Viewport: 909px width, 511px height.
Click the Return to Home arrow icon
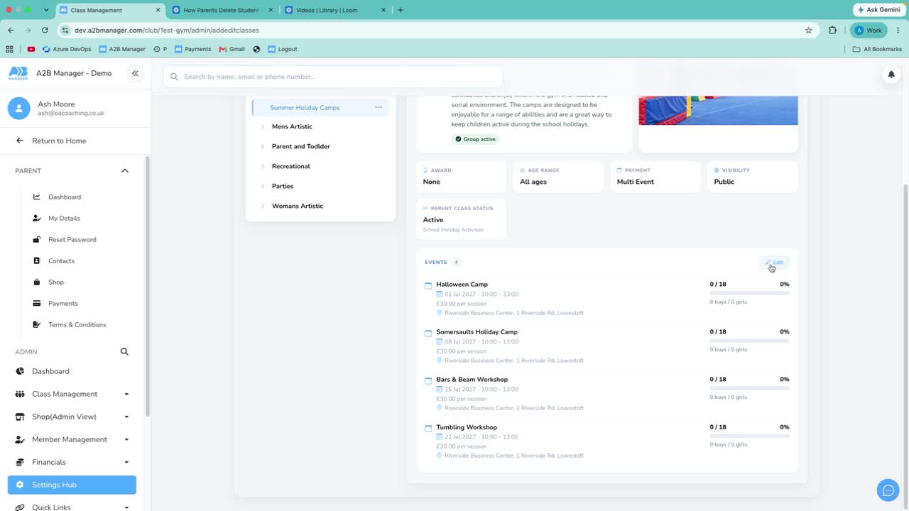[x=20, y=141]
